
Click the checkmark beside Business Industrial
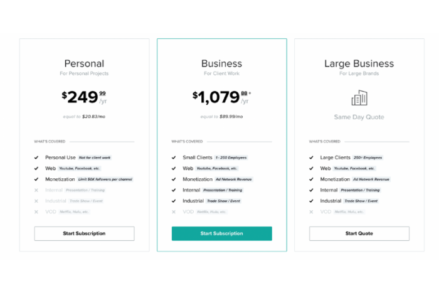[x=174, y=201]
